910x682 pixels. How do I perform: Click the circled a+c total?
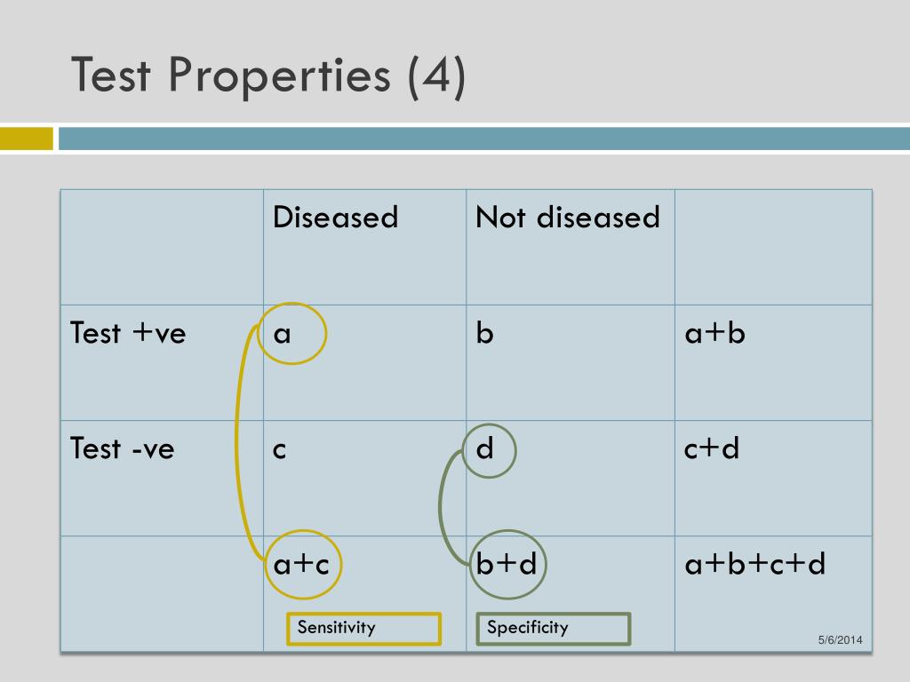pyautogui.click(x=303, y=564)
